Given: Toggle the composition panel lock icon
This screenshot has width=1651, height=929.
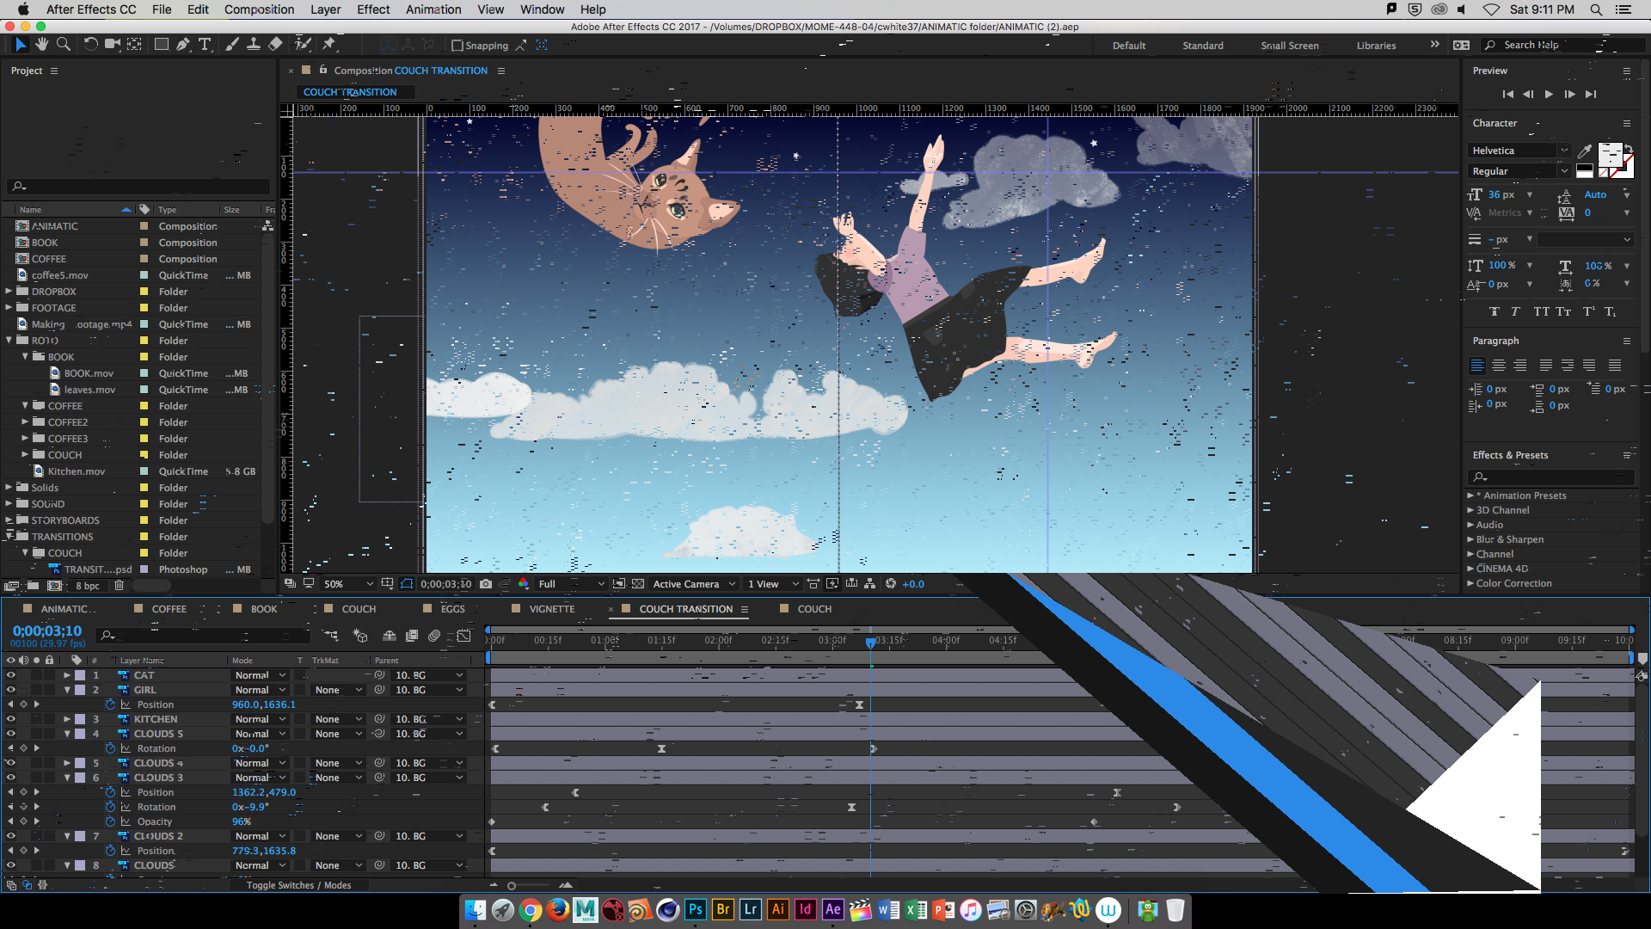Looking at the screenshot, I should click(x=323, y=70).
